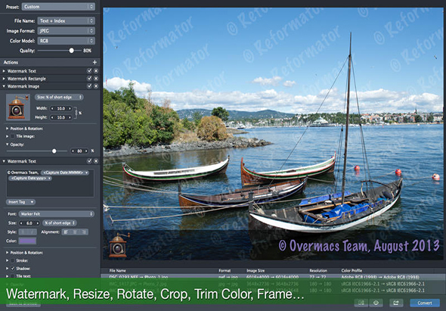The height and width of the screenshot is (311, 446).
Task: Open the File Name dropdown
Action: [67, 20]
